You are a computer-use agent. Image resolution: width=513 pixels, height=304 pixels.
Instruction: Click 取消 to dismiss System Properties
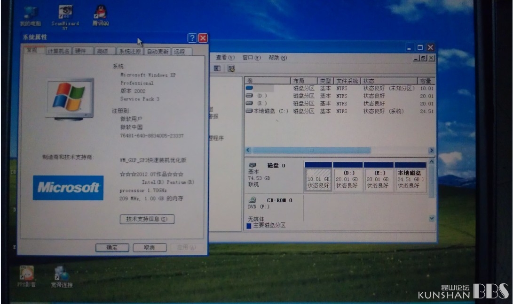150,248
